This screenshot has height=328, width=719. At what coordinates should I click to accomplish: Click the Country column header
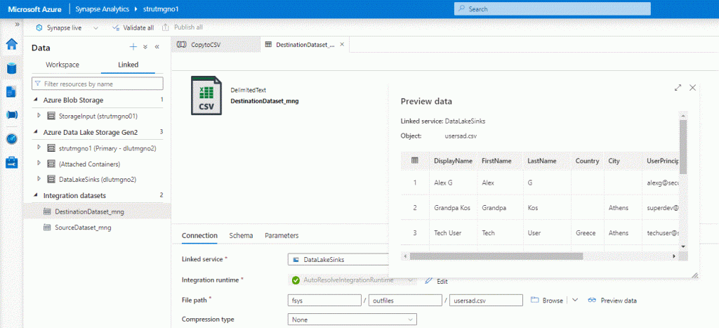point(588,161)
